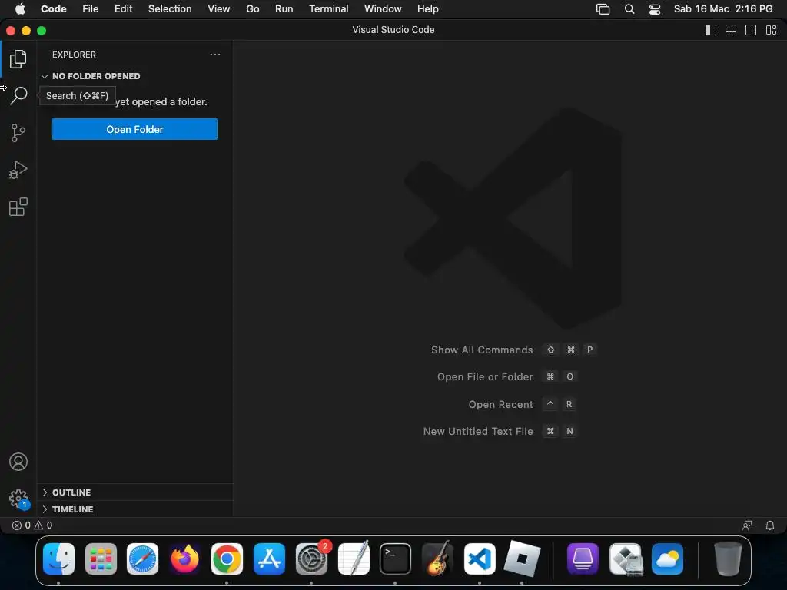Viewport: 787px width, 590px height.
Task: Open the purple Apple Configurator dock icon
Action: pyautogui.click(x=583, y=559)
